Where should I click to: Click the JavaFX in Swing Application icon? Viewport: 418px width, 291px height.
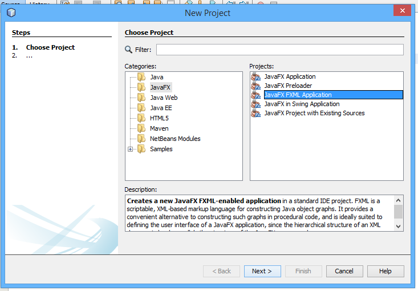pyautogui.click(x=256, y=104)
